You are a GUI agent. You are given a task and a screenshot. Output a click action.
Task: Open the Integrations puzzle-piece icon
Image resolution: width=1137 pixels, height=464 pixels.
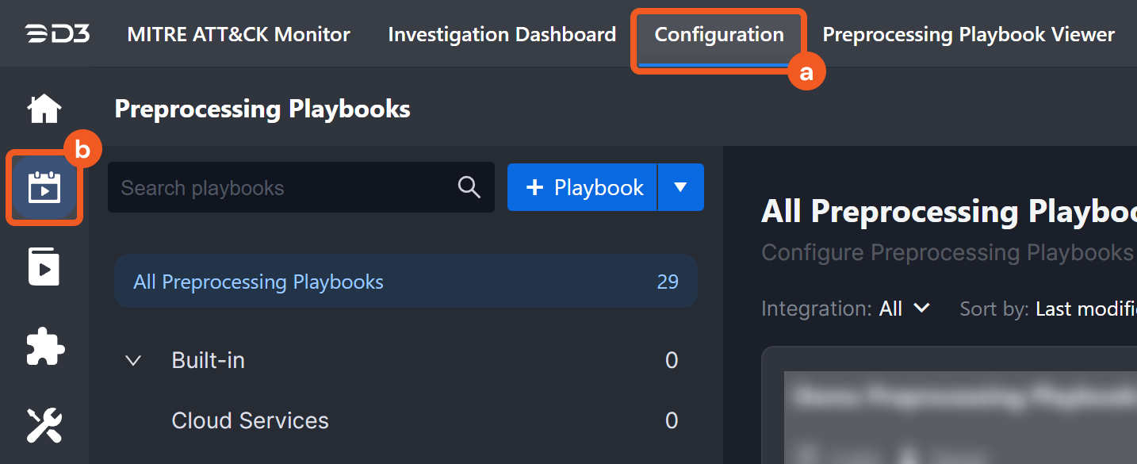44,347
